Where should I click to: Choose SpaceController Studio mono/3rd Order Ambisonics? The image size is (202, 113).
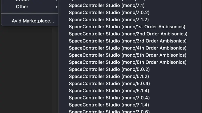click(128, 41)
